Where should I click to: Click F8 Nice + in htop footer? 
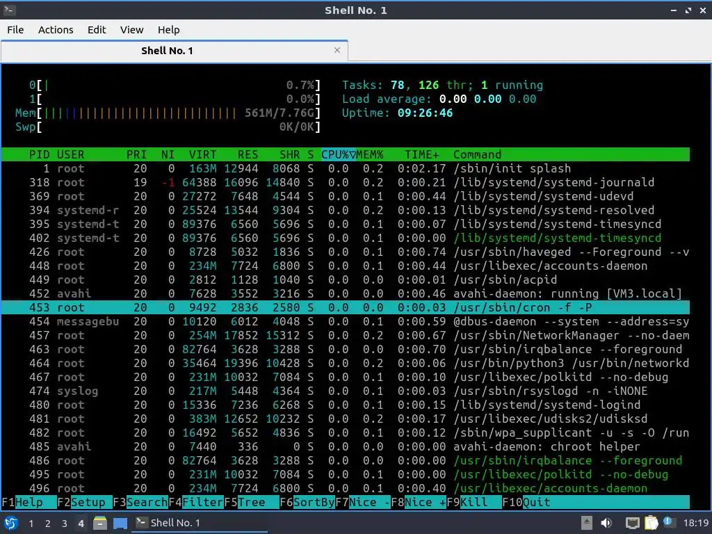419,502
